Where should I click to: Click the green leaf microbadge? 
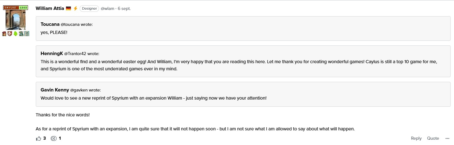(15, 34)
